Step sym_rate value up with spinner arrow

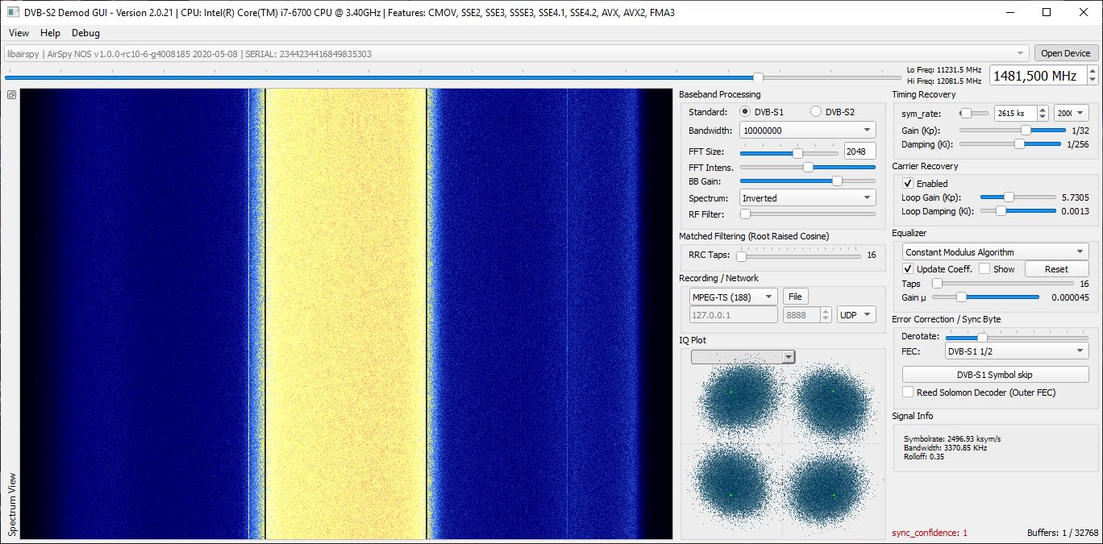[1043, 110]
